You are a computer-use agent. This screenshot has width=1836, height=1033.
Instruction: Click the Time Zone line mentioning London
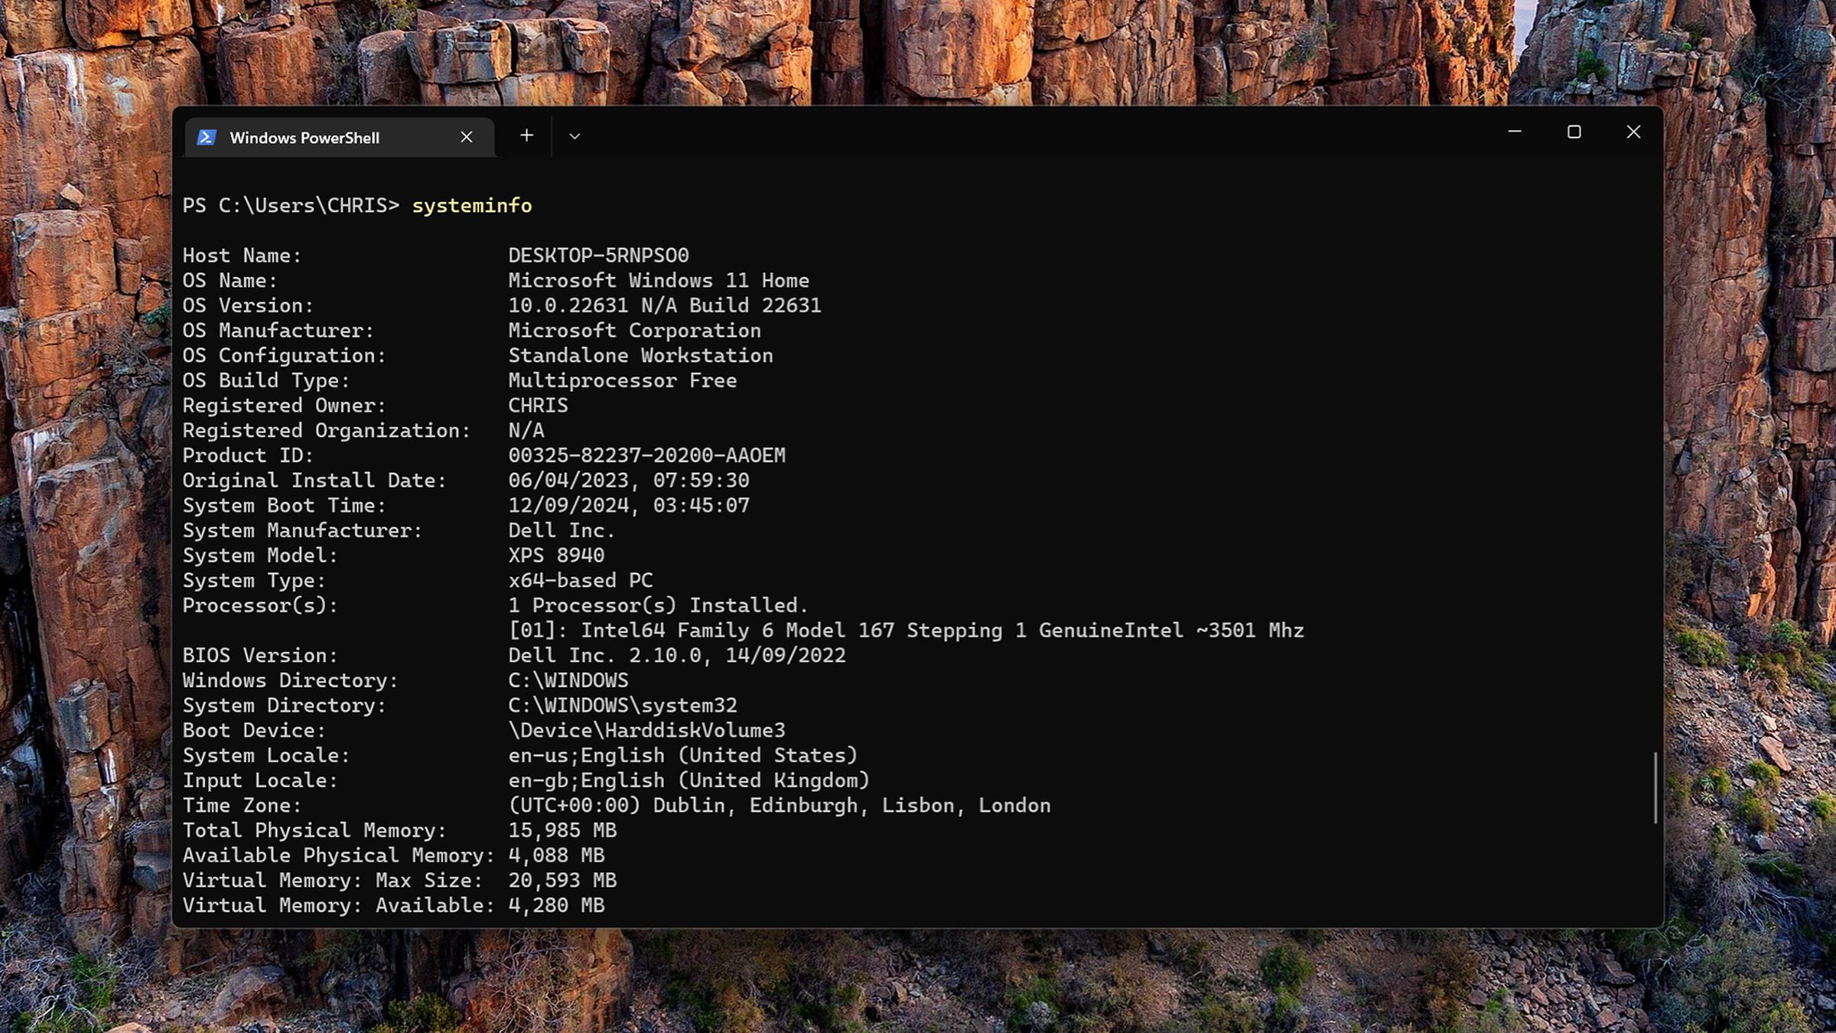click(x=779, y=805)
